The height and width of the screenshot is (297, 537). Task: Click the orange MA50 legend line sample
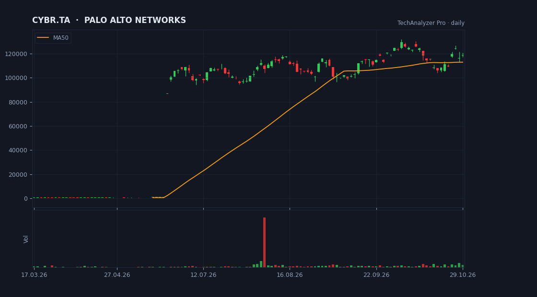coord(43,38)
